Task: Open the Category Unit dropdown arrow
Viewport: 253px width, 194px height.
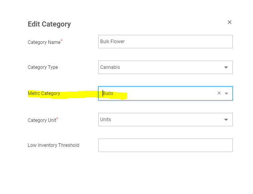Action: pyautogui.click(x=226, y=120)
